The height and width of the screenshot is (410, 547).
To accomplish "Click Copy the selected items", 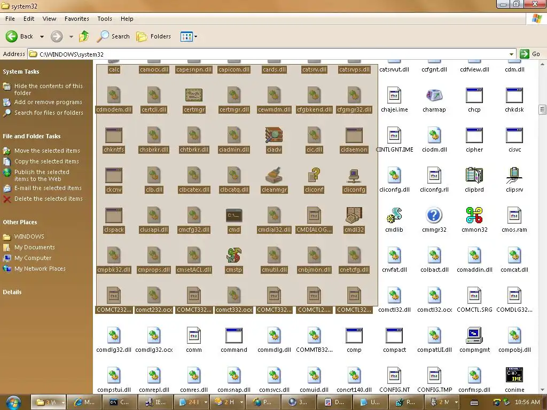I will tap(46, 161).
